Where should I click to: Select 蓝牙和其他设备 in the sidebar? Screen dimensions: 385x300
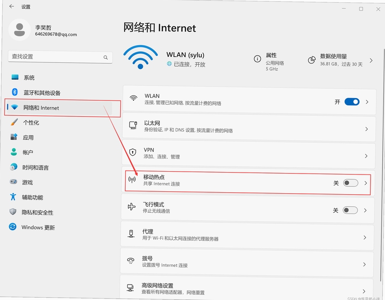tap(42, 93)
